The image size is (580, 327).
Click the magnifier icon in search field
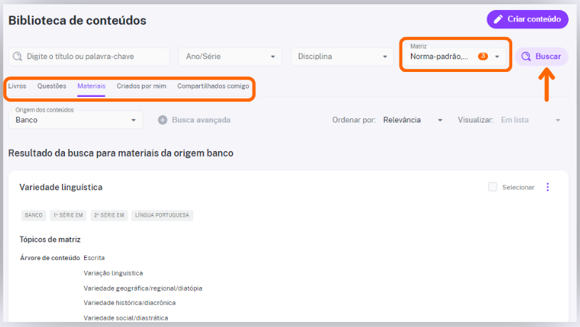point(17,56)
